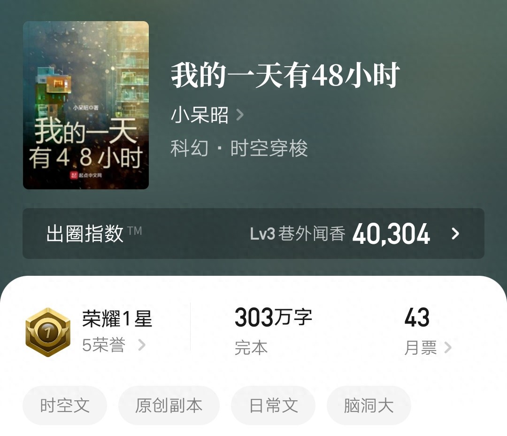Tap the 完本 completed status label
This screenshot has width=507, height=436.
(251, 348)
